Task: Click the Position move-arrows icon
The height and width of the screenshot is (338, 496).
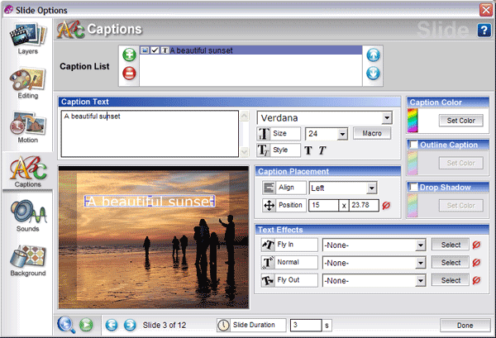Action: [269, 205]
